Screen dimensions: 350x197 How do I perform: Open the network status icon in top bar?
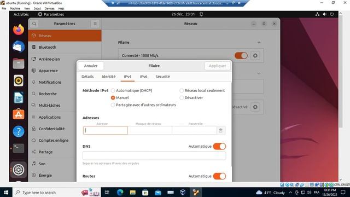[317, 14]
